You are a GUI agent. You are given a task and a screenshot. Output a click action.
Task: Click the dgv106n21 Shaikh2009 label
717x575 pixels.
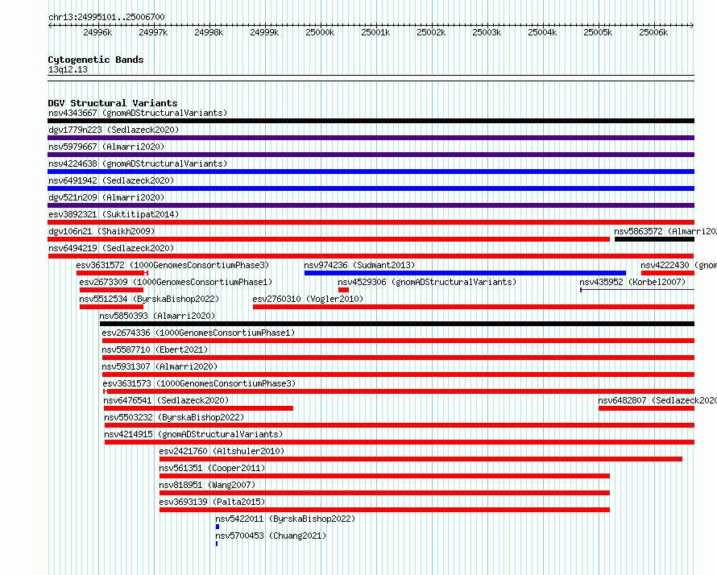click(102, 231)
